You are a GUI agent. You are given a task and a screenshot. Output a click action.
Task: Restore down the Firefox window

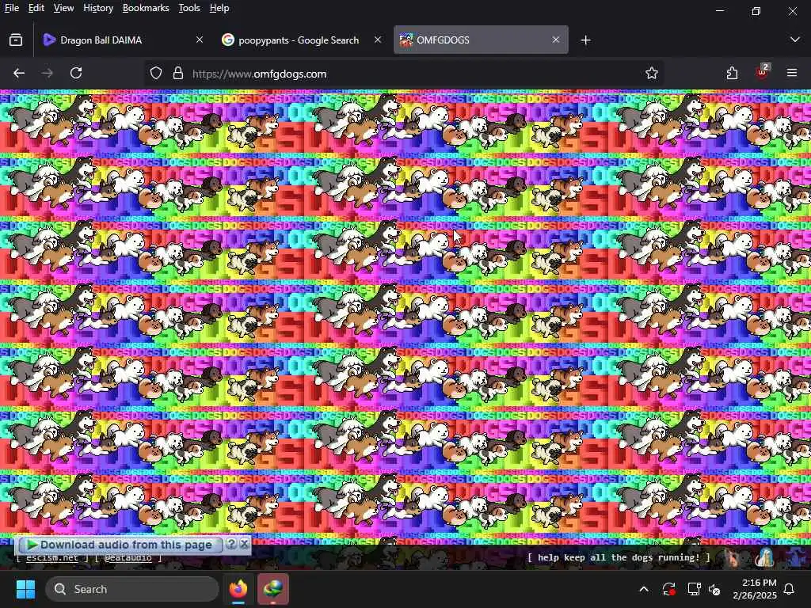756,10
